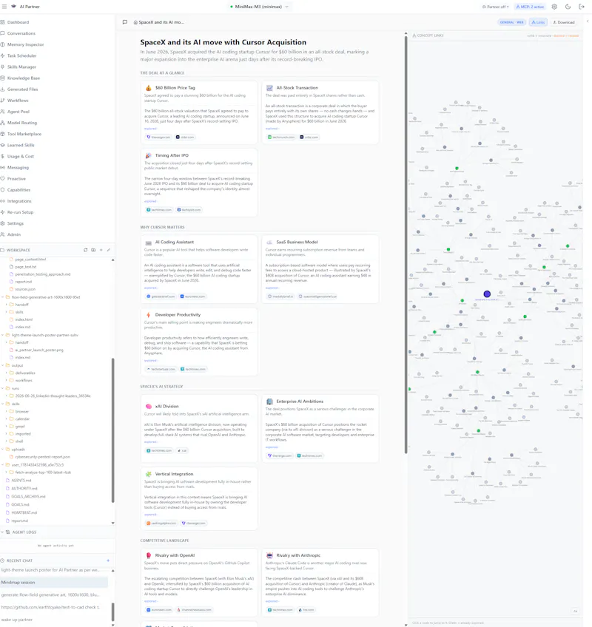Click the workspace tree scrollbar thumb
Viewport: 592px width, 627px height.
(x=113, y=430)
